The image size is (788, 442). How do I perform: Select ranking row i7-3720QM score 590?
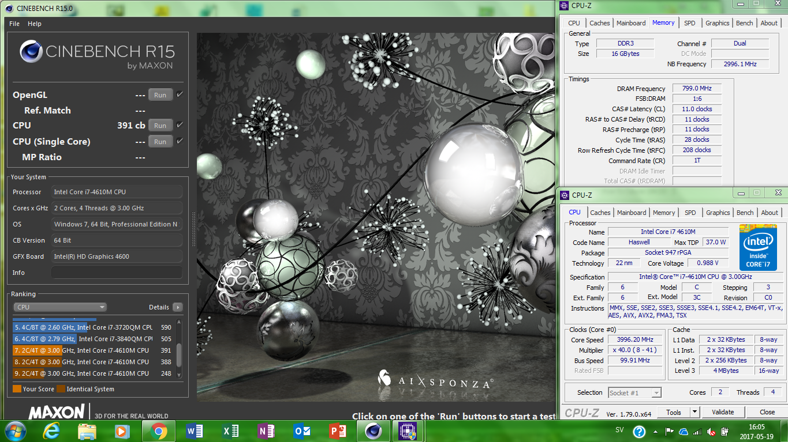coord(92,327)
